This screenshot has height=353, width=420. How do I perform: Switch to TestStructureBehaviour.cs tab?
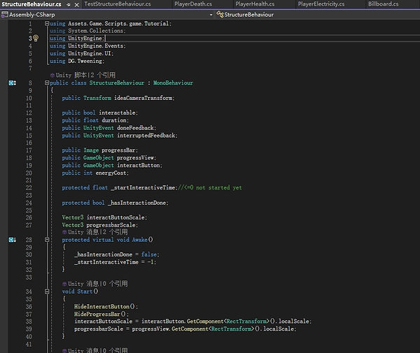[118, 4]
